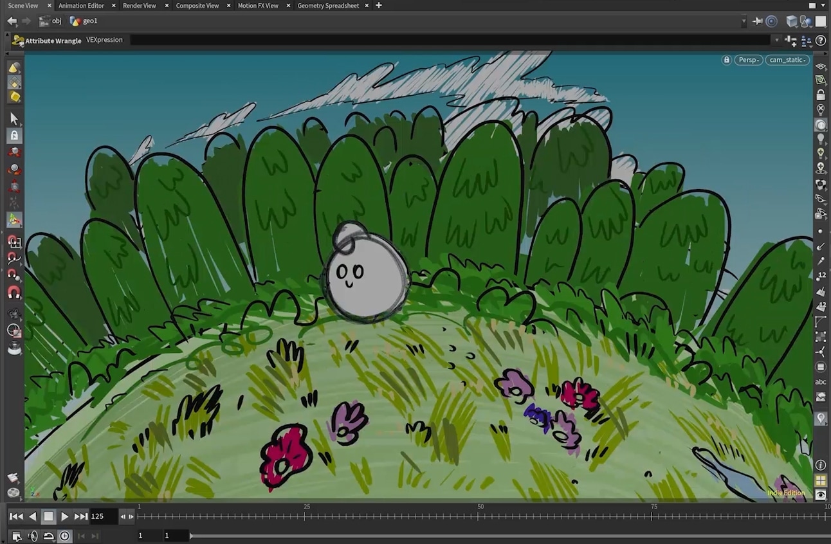Click the stop playback button

point(48,516)
